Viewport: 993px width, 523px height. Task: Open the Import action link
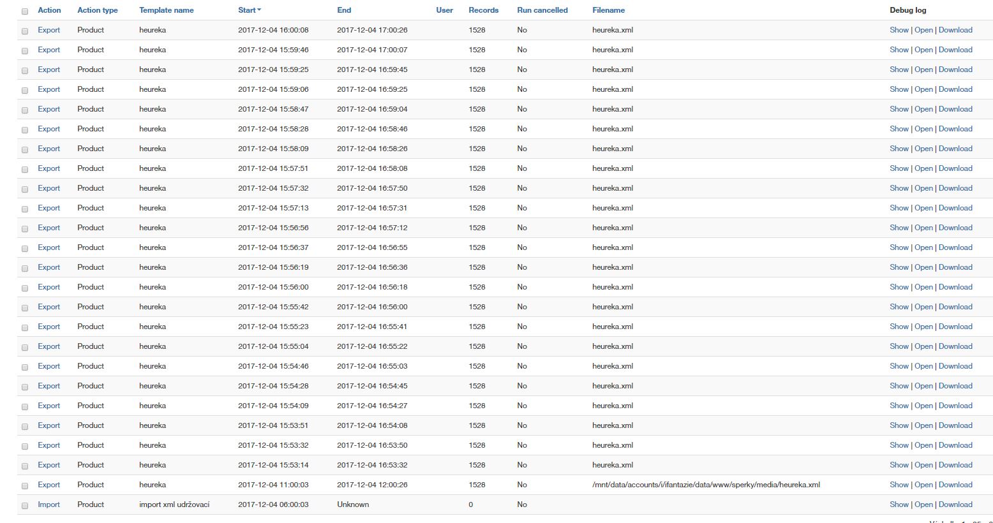coord(49,505)
